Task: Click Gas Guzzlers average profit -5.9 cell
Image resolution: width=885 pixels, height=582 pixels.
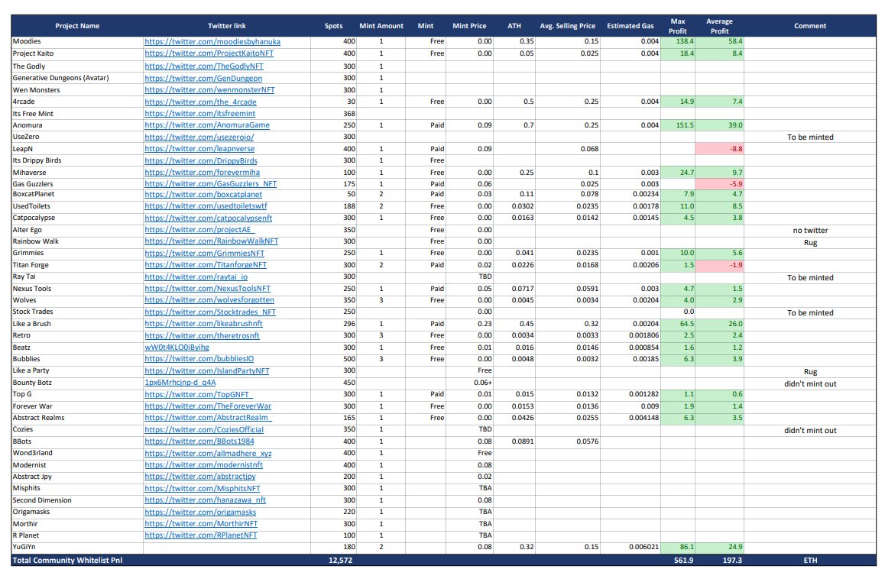Action: pyautogui.click(x=720, y=184)
